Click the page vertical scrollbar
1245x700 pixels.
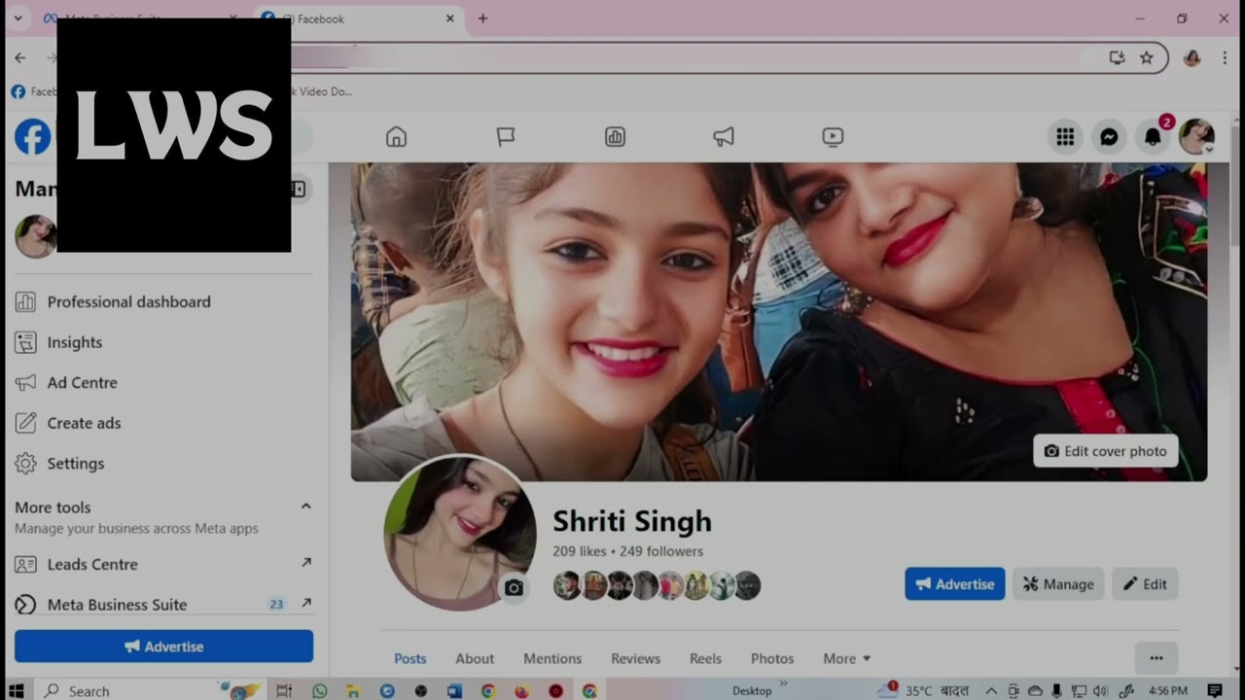click(x=1235, y=185)
